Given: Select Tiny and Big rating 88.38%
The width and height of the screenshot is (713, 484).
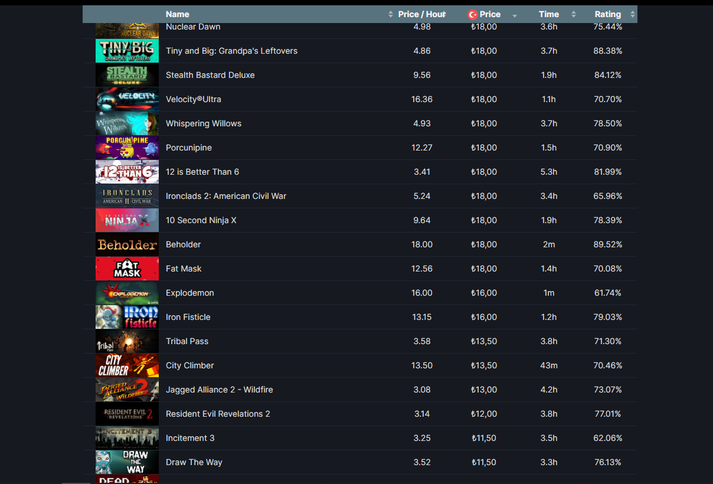Looking at the screenshot, I should pos(608,51).
